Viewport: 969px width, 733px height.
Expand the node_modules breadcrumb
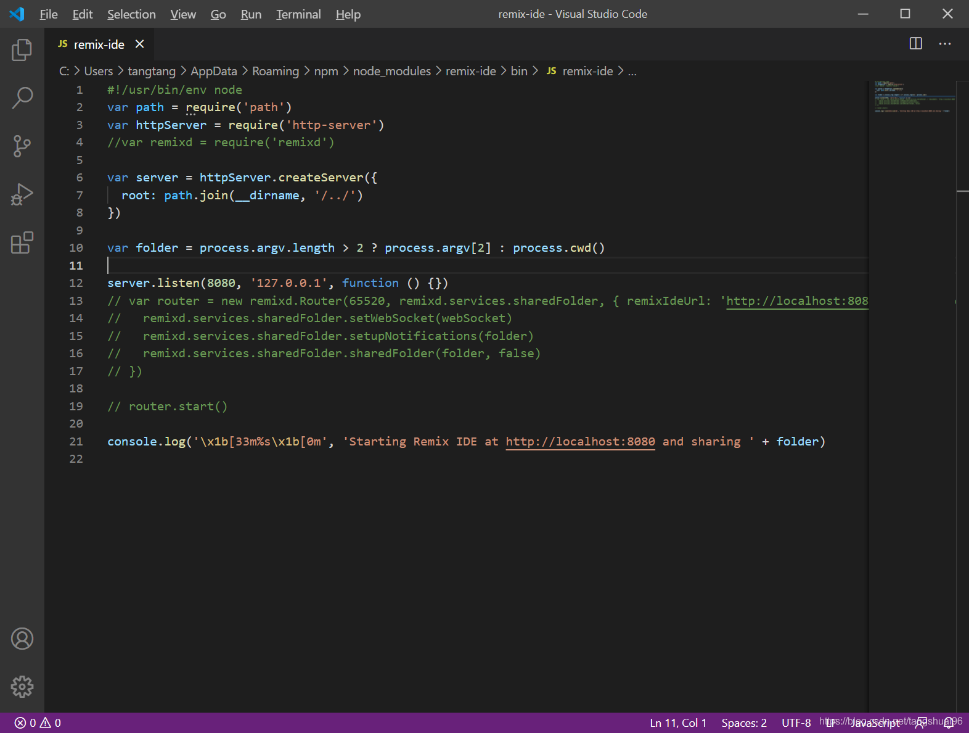392,71
